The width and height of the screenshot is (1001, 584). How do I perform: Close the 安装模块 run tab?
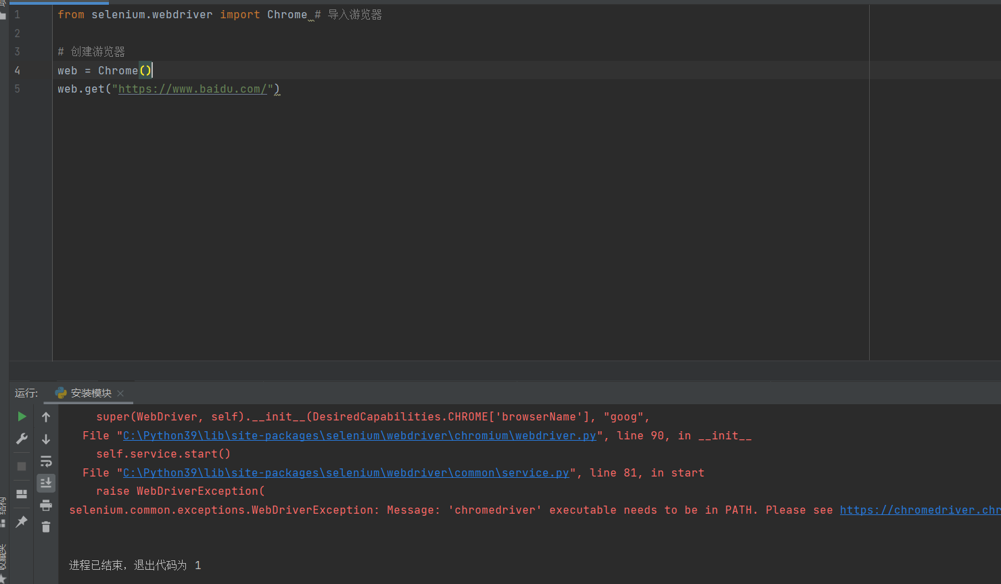click(120, 393)
